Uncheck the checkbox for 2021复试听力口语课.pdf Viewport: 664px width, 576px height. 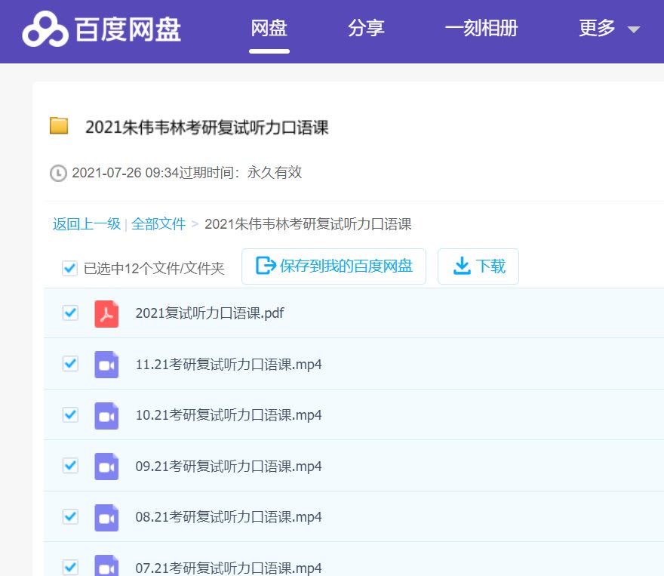point(70,313)
